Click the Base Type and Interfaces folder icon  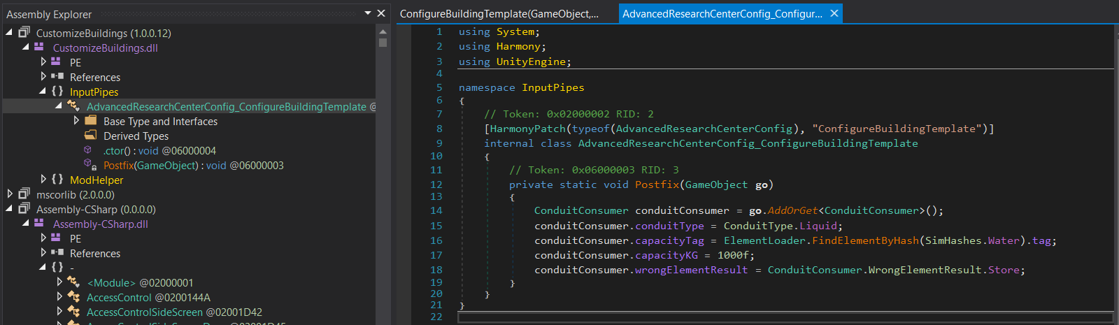click(90, 121)
